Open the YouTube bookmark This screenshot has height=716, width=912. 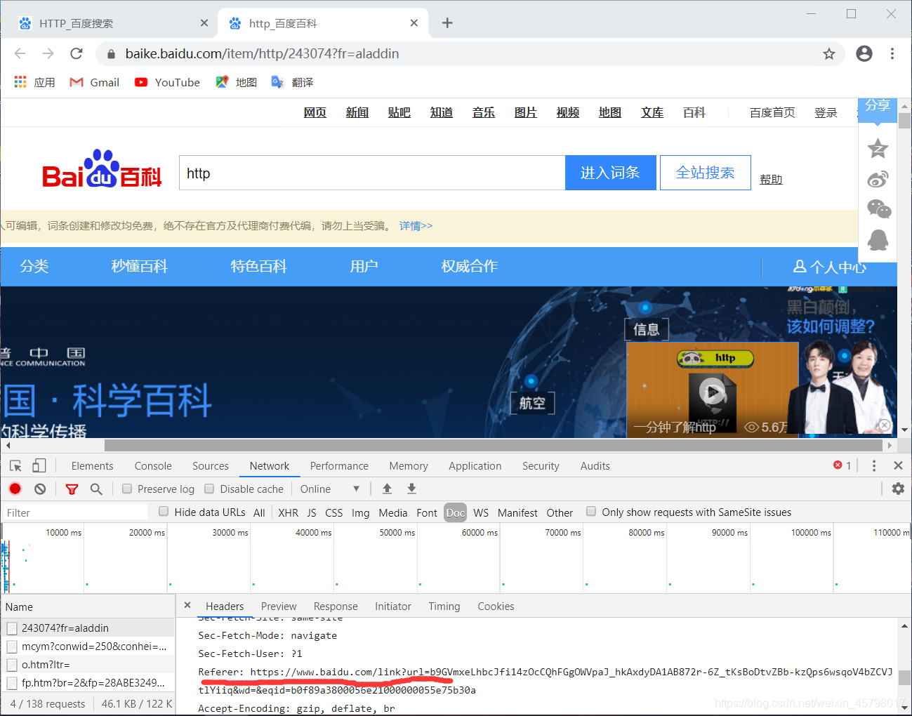167,82
